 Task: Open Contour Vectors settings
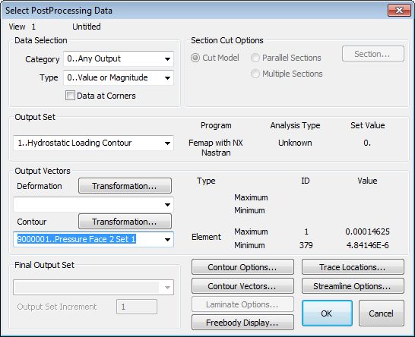(242, 286)
